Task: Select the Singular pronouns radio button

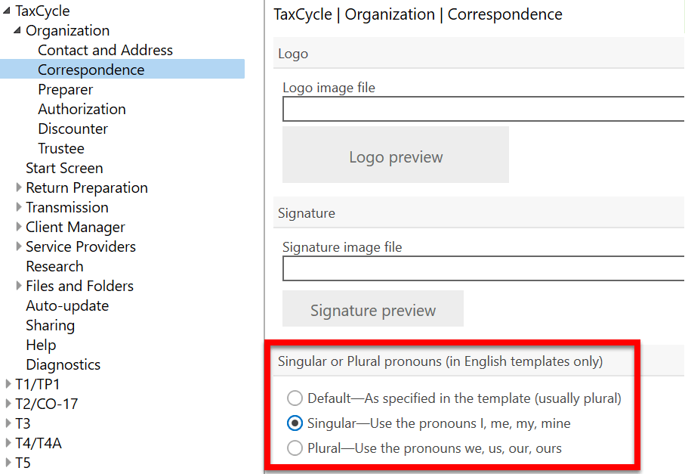Action: pos(295,423)
